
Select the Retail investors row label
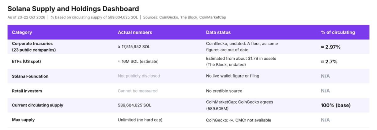click(27, 91)
